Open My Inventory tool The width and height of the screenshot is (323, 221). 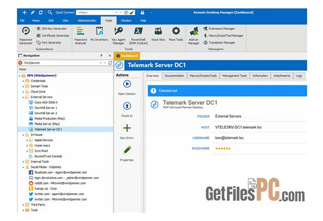[x=99, y=34]
